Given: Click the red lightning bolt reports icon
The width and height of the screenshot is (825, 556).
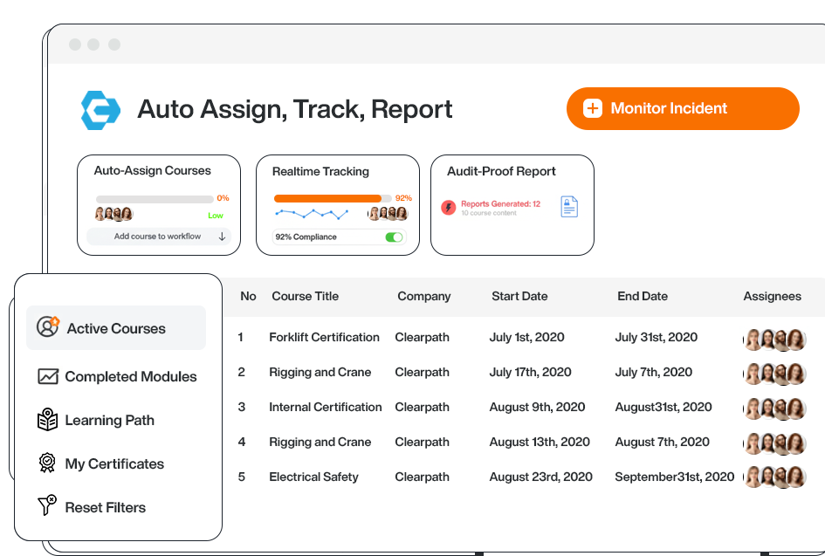Looking at the screenshot, I should [449, 208].
